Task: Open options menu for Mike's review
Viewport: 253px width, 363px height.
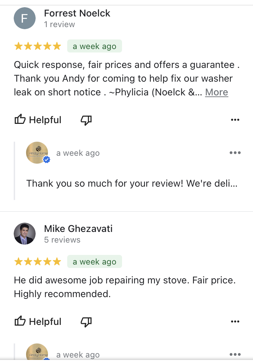Action: [235, 321]
